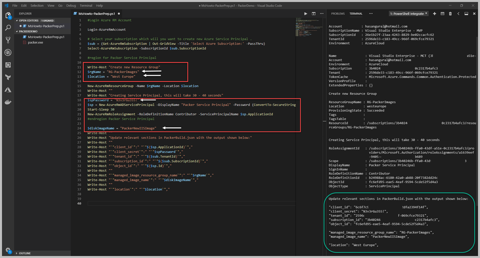Close the terminal panel

(474, 14)
